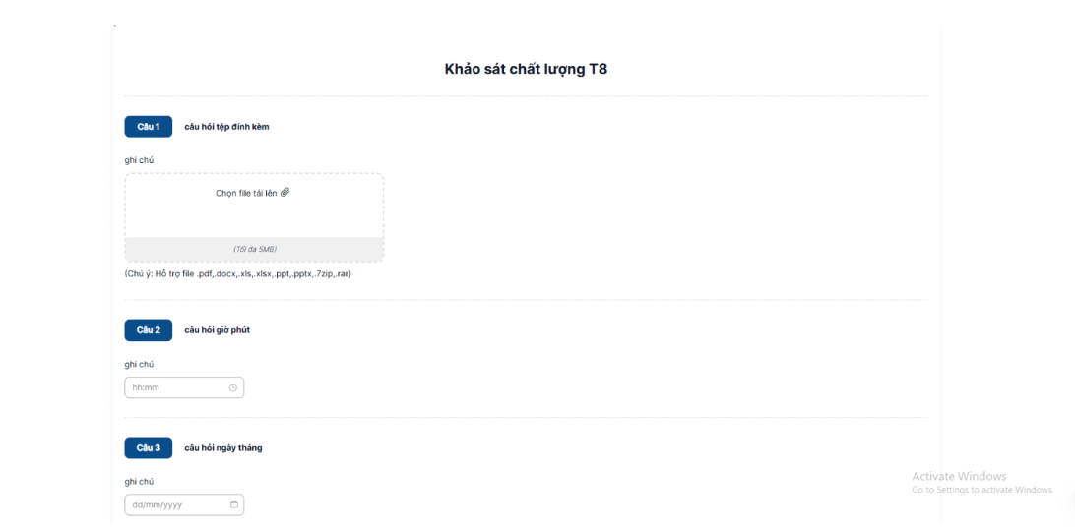The image size is (1075, 532).
Task: Click the "câu hỏi giờ phút" heading
Action: [x=217, y=330]
